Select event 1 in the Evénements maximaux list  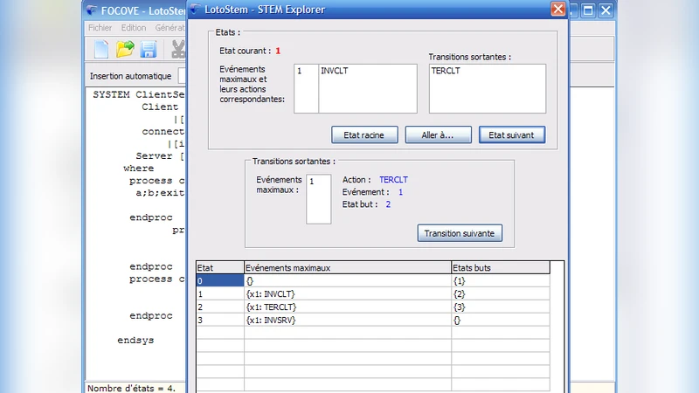point(312,182)
